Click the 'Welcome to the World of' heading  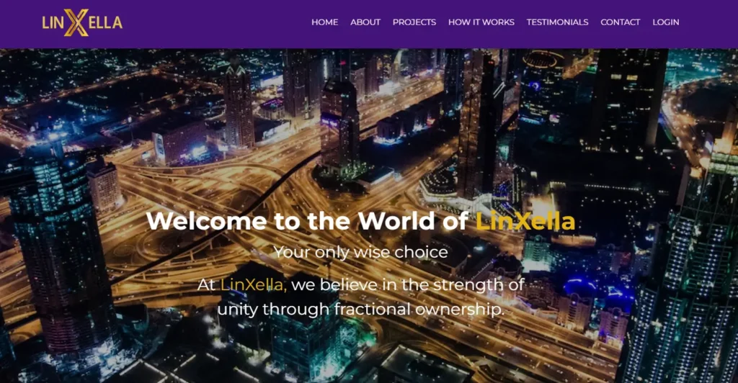[307, 221]
